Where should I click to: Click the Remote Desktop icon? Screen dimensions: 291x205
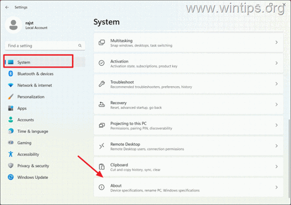tap(102, 146)
